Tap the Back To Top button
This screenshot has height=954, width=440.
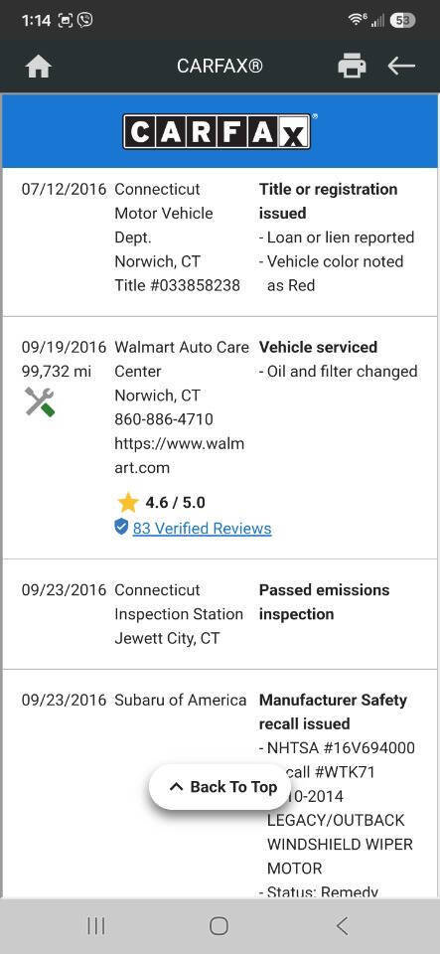point(220,787)
